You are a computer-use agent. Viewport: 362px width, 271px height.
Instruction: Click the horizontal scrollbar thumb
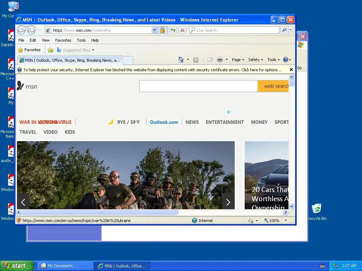pos(100,212)
